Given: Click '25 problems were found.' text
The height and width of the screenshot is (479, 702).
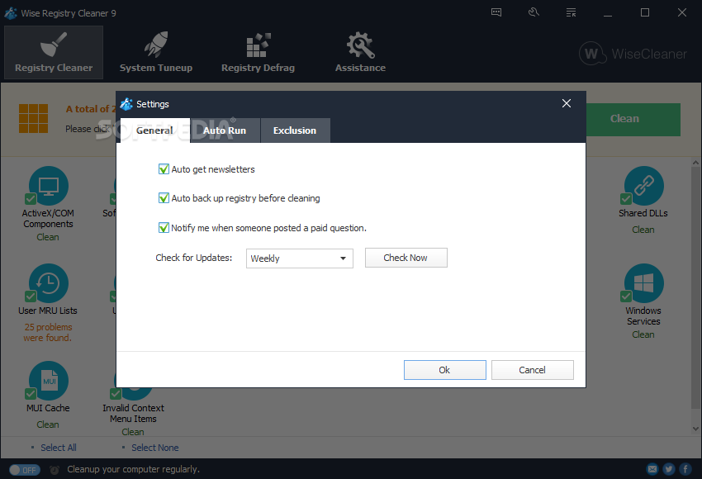Looking at the screenshot, I should tap(48, 332).
